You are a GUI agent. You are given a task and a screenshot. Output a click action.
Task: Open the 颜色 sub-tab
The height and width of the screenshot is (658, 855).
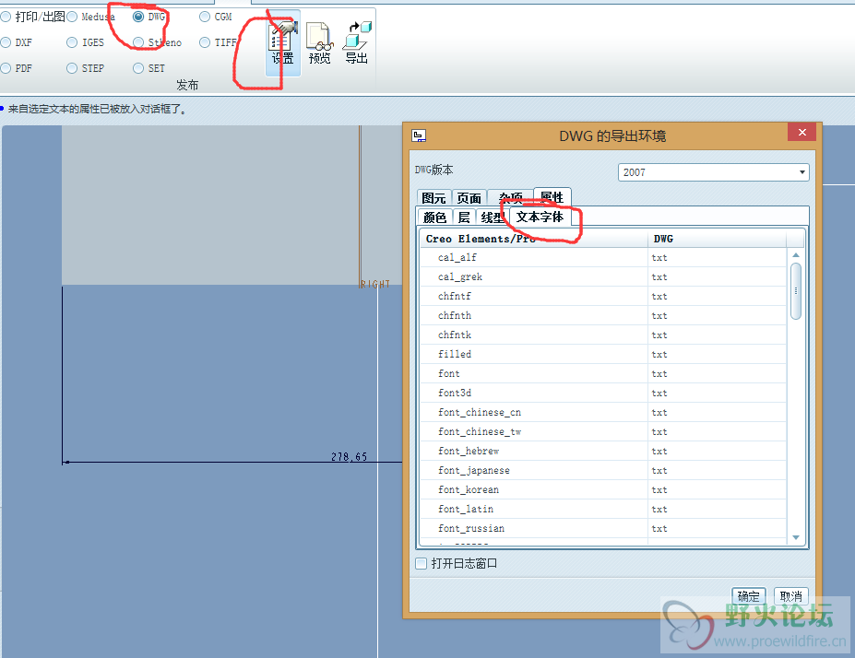(434, 217)
